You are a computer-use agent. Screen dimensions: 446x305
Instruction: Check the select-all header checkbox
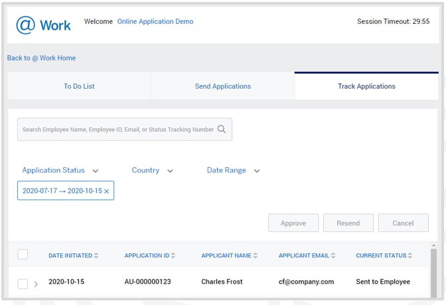pos(23,255)
